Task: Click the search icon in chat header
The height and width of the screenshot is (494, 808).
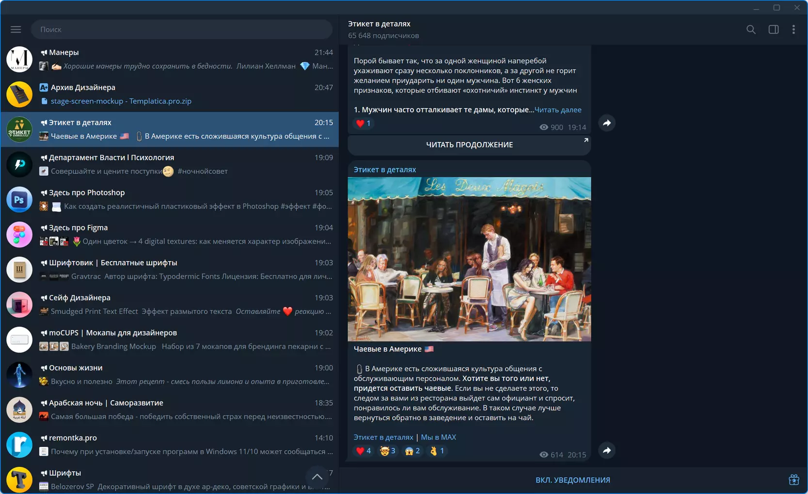Action: (751, 30)
